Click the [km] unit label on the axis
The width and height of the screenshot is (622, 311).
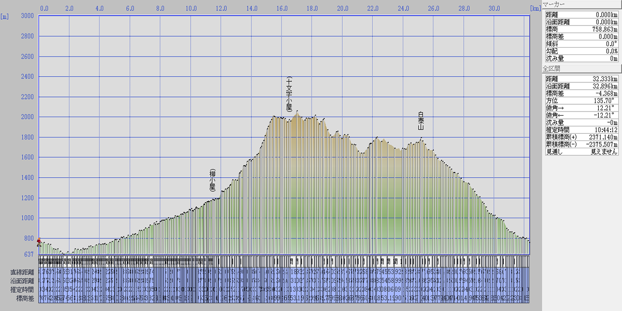pos(535,8)
